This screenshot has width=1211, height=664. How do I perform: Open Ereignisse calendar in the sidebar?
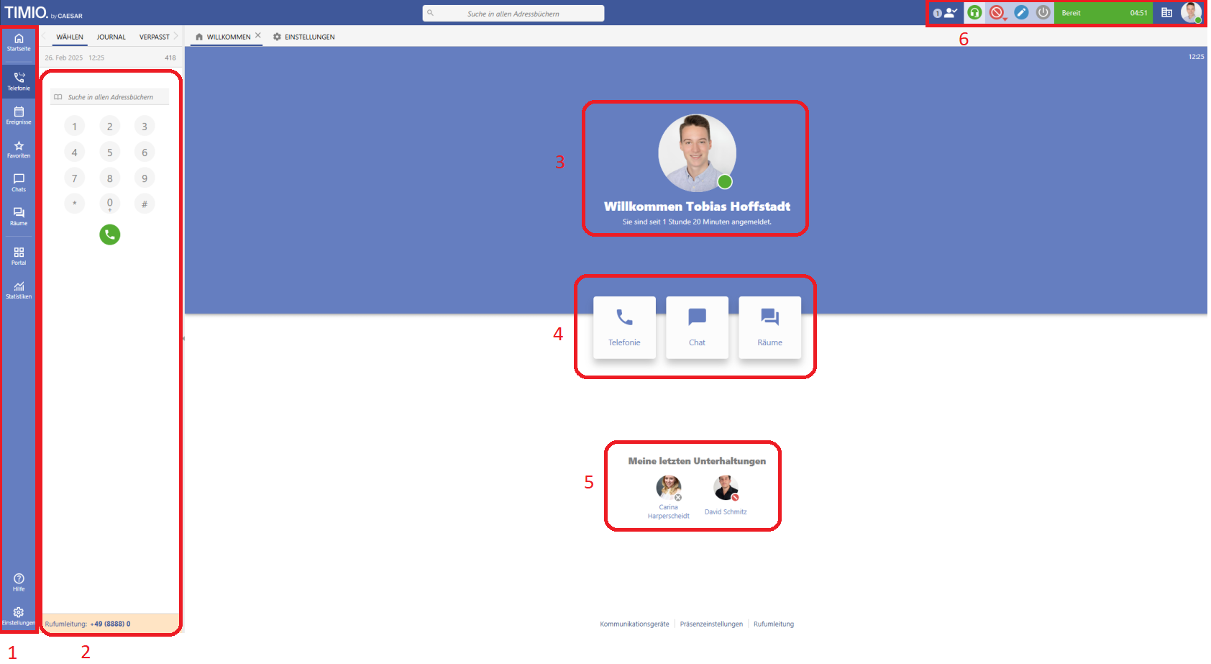click(x=19, y=115)
